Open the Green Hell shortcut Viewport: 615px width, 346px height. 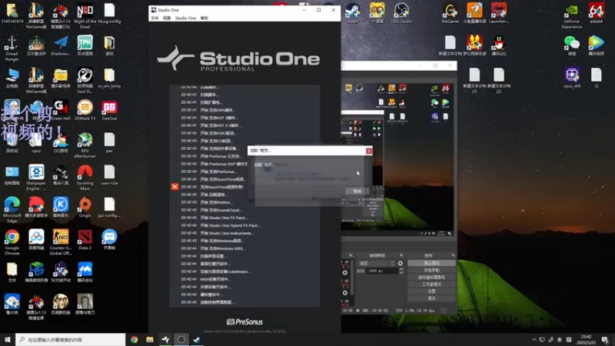coord(61,110)
